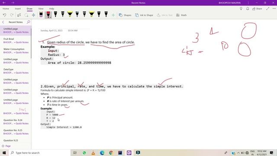Select the highlighted Untitled page at top
Image resolution: width=277 pixels, height=156 pixels.
point(16,30)
